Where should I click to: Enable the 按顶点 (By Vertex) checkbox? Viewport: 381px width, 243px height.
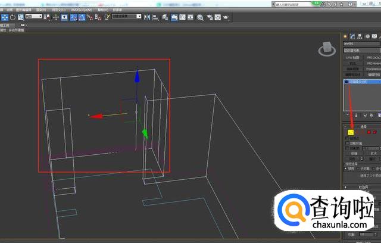coord(348,138)
